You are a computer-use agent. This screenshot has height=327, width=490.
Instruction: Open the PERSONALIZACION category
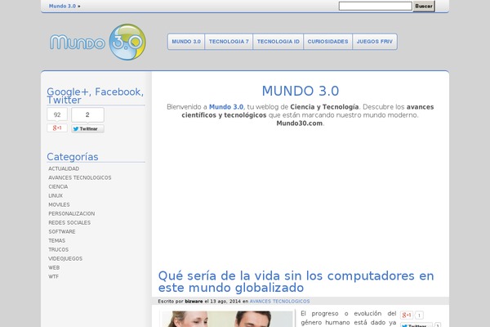point(72,213)
